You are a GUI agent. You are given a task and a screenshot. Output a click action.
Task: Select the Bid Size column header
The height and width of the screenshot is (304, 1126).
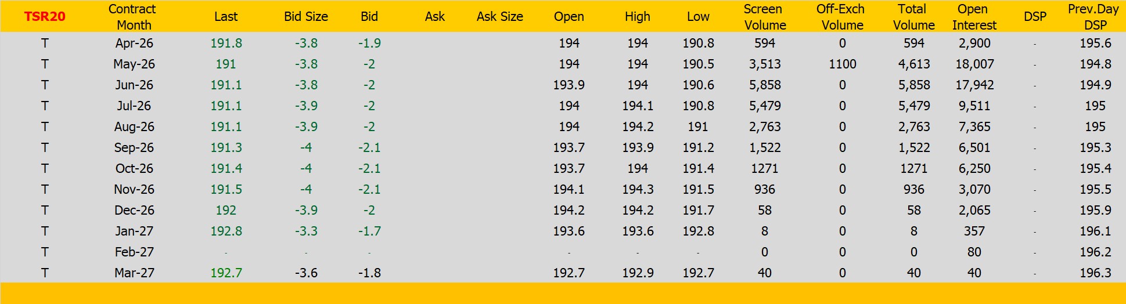coord(305,17)
